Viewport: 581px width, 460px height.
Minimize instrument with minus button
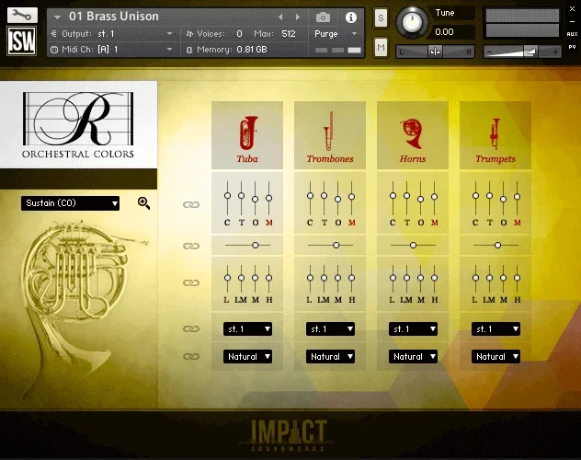pos(572,22)
